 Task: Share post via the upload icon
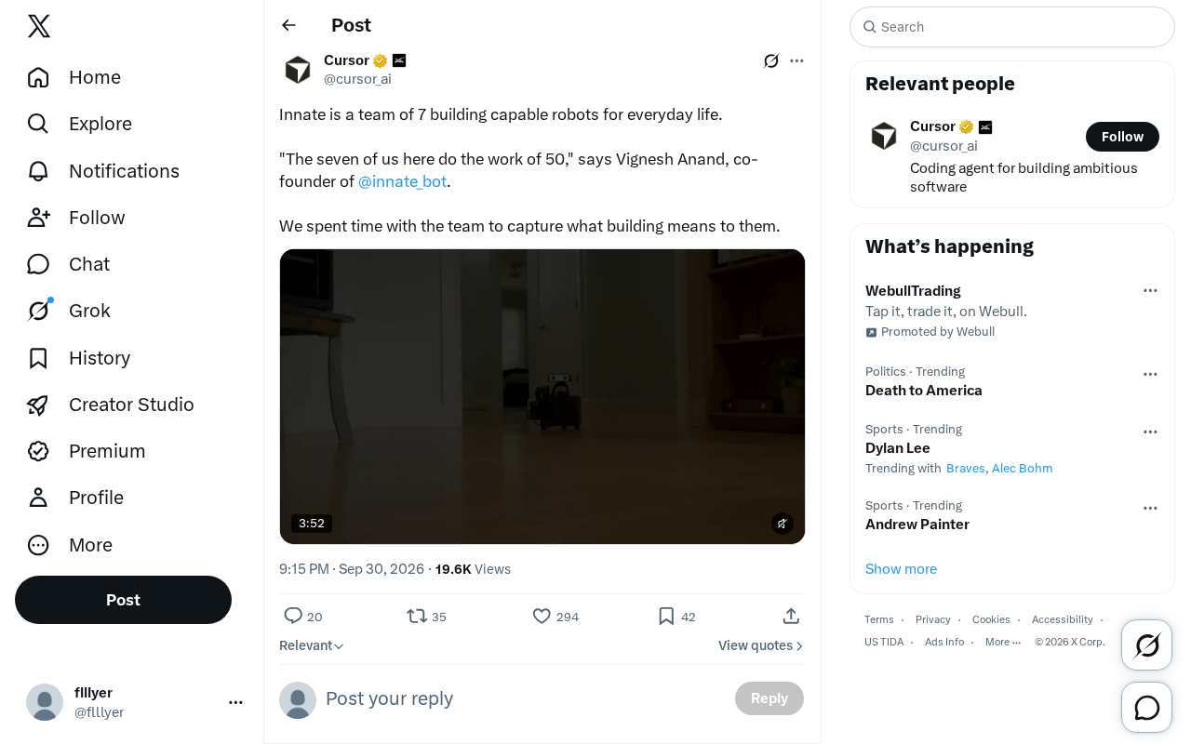point(791,616)
